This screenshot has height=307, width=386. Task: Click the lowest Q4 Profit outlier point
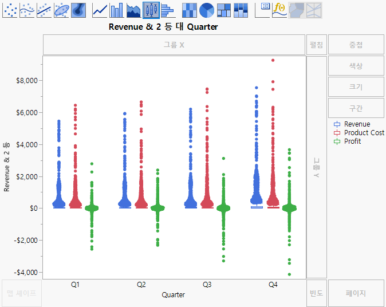(290, 274)
